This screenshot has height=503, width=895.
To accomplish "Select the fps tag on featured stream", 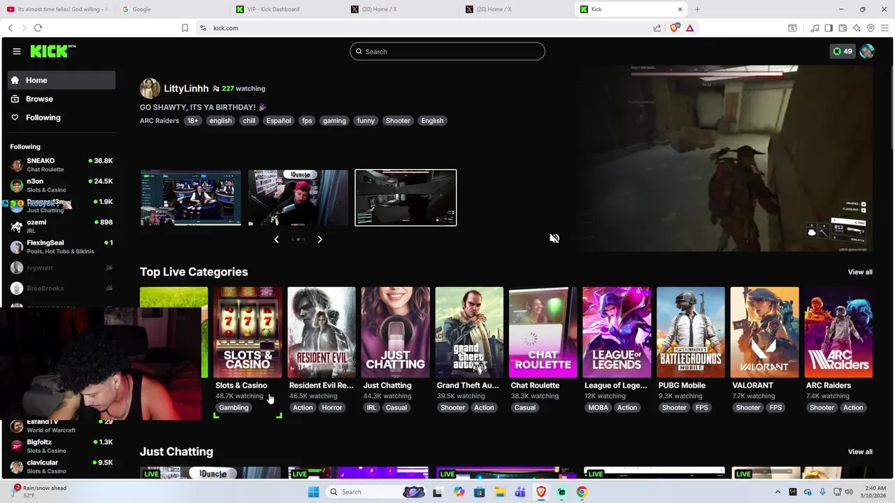I will [x=307, y=121].
